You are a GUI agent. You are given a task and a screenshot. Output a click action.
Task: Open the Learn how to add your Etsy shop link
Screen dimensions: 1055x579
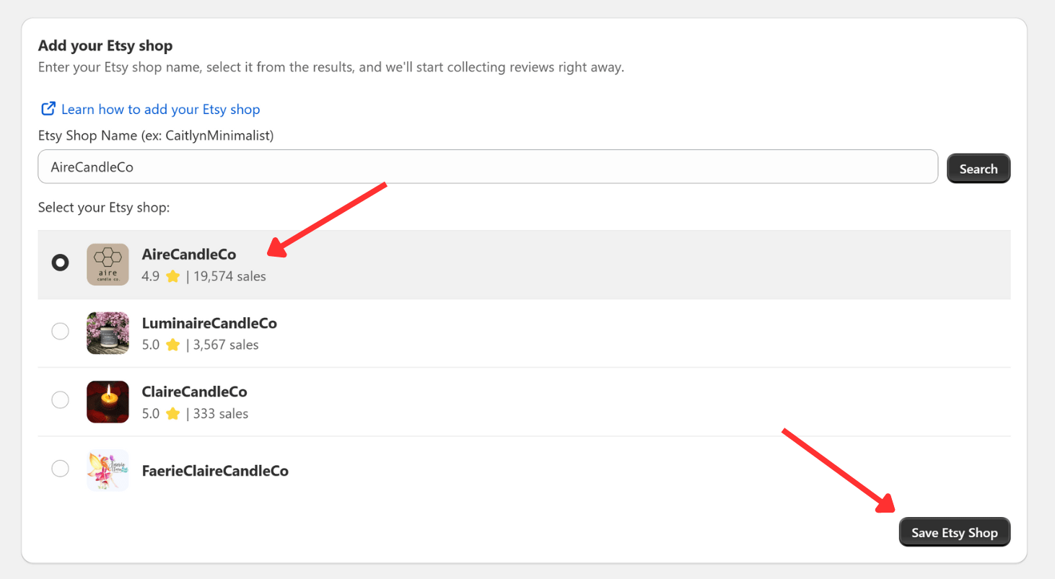point(160,110)
